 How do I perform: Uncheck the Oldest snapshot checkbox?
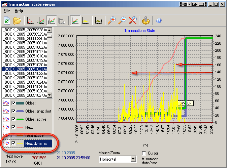(13, 111)
